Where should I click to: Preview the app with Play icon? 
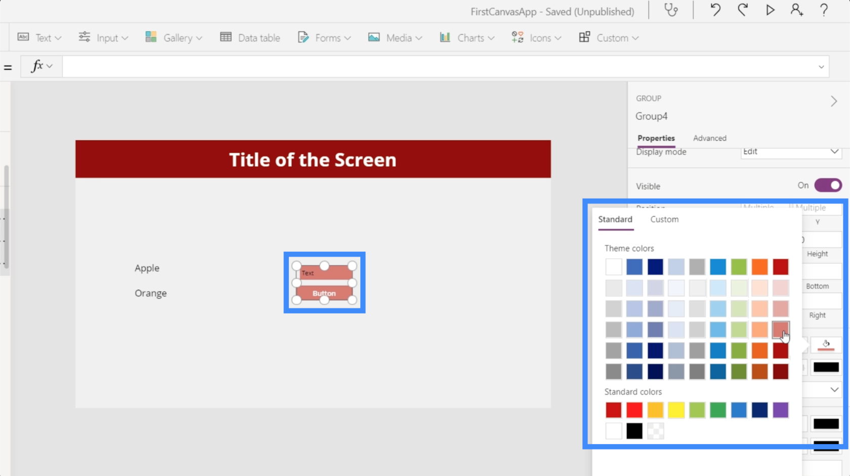(770, 10)
